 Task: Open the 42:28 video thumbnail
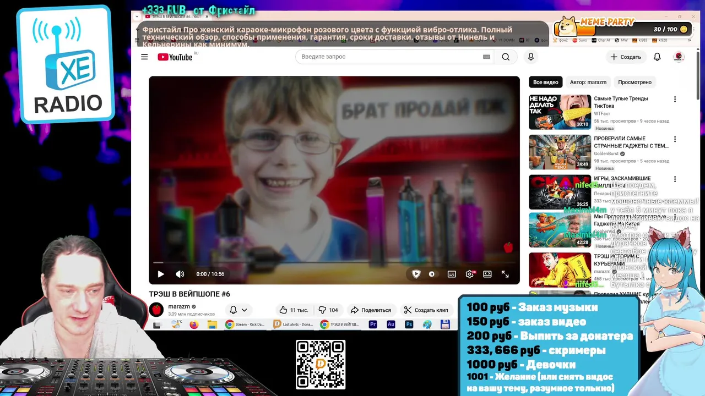tap(560, 230)
